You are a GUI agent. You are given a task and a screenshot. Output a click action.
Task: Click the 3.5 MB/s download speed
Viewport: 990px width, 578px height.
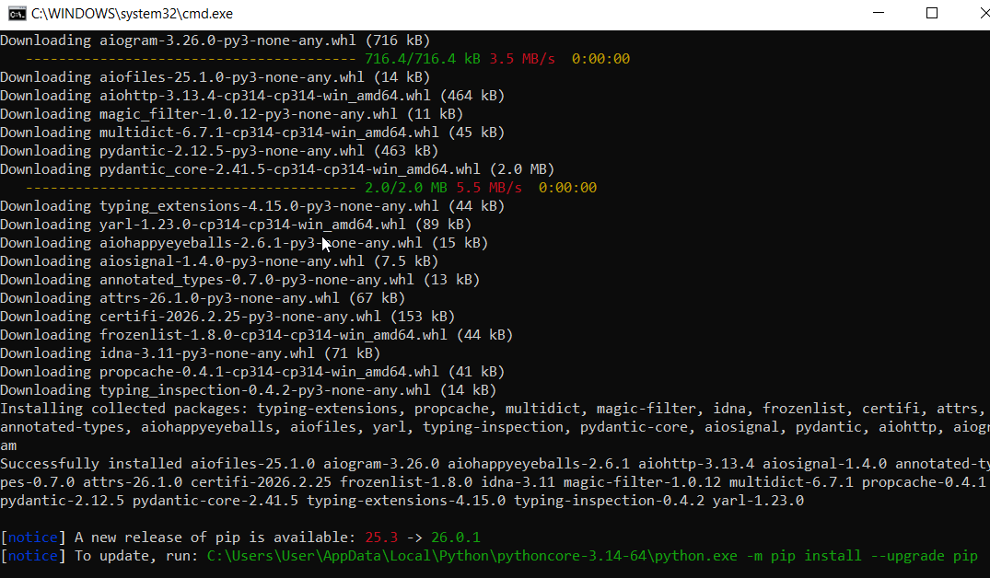pyautogui.click(x=522, y=59)
